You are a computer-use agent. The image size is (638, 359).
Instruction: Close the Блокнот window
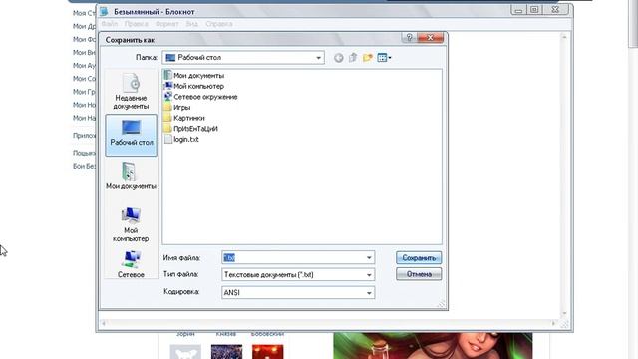(x=555, y=10)
